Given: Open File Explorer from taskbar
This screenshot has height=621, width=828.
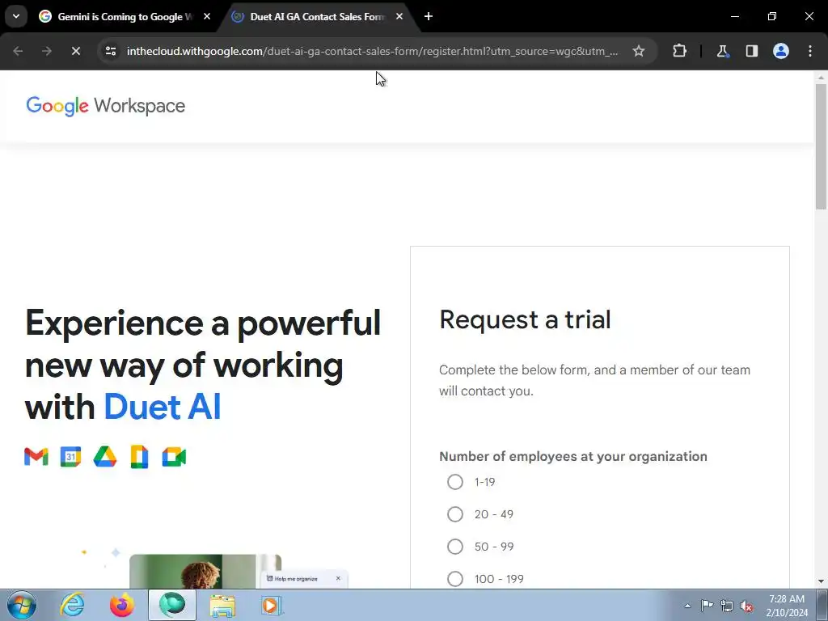Looking at the screenshot, I should 222,605.
